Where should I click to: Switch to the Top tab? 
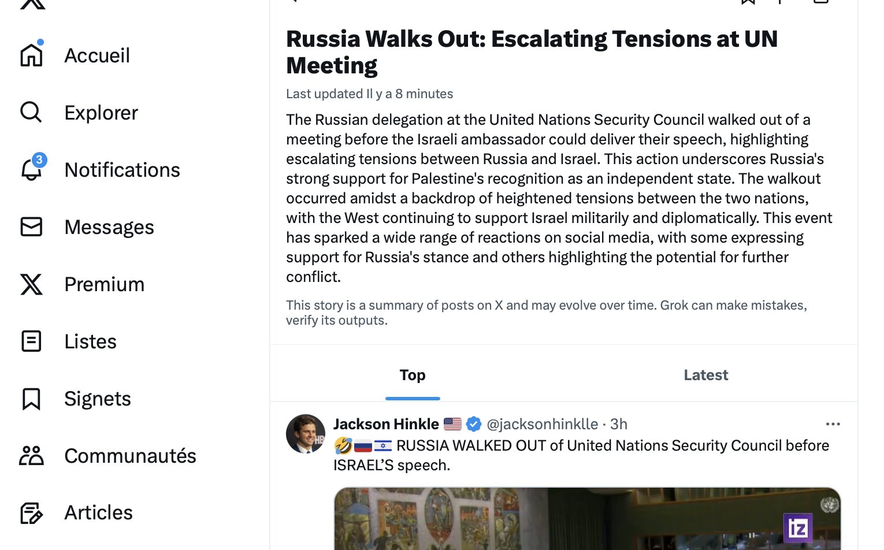click(413, 375)
